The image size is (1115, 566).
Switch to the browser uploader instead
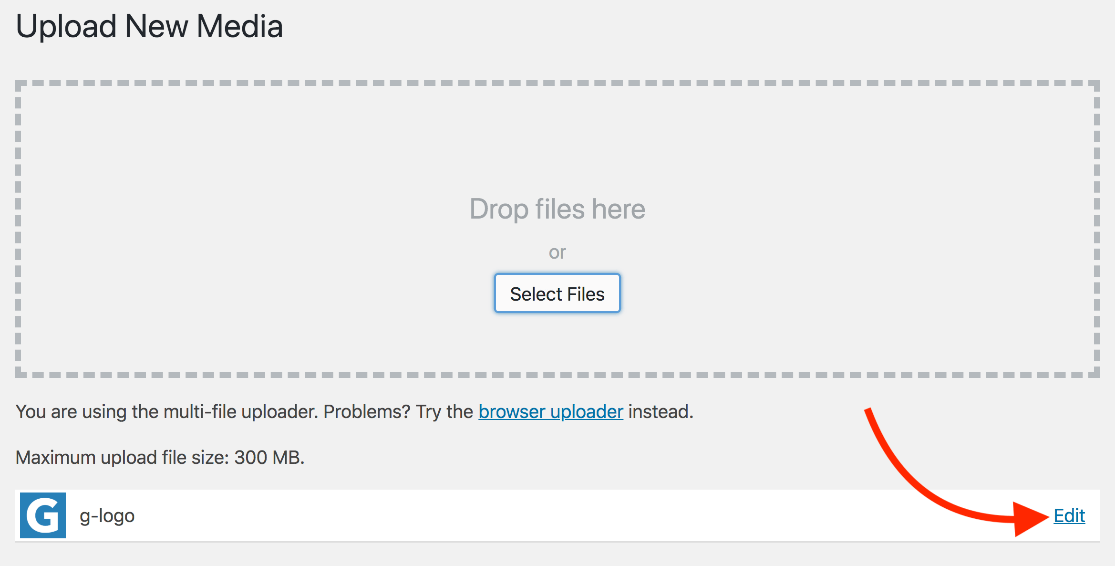point(551,411)
